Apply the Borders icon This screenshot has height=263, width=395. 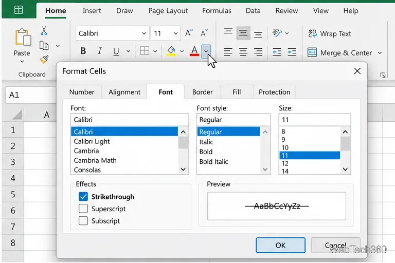pyautogui.click(x=145, y=51)
